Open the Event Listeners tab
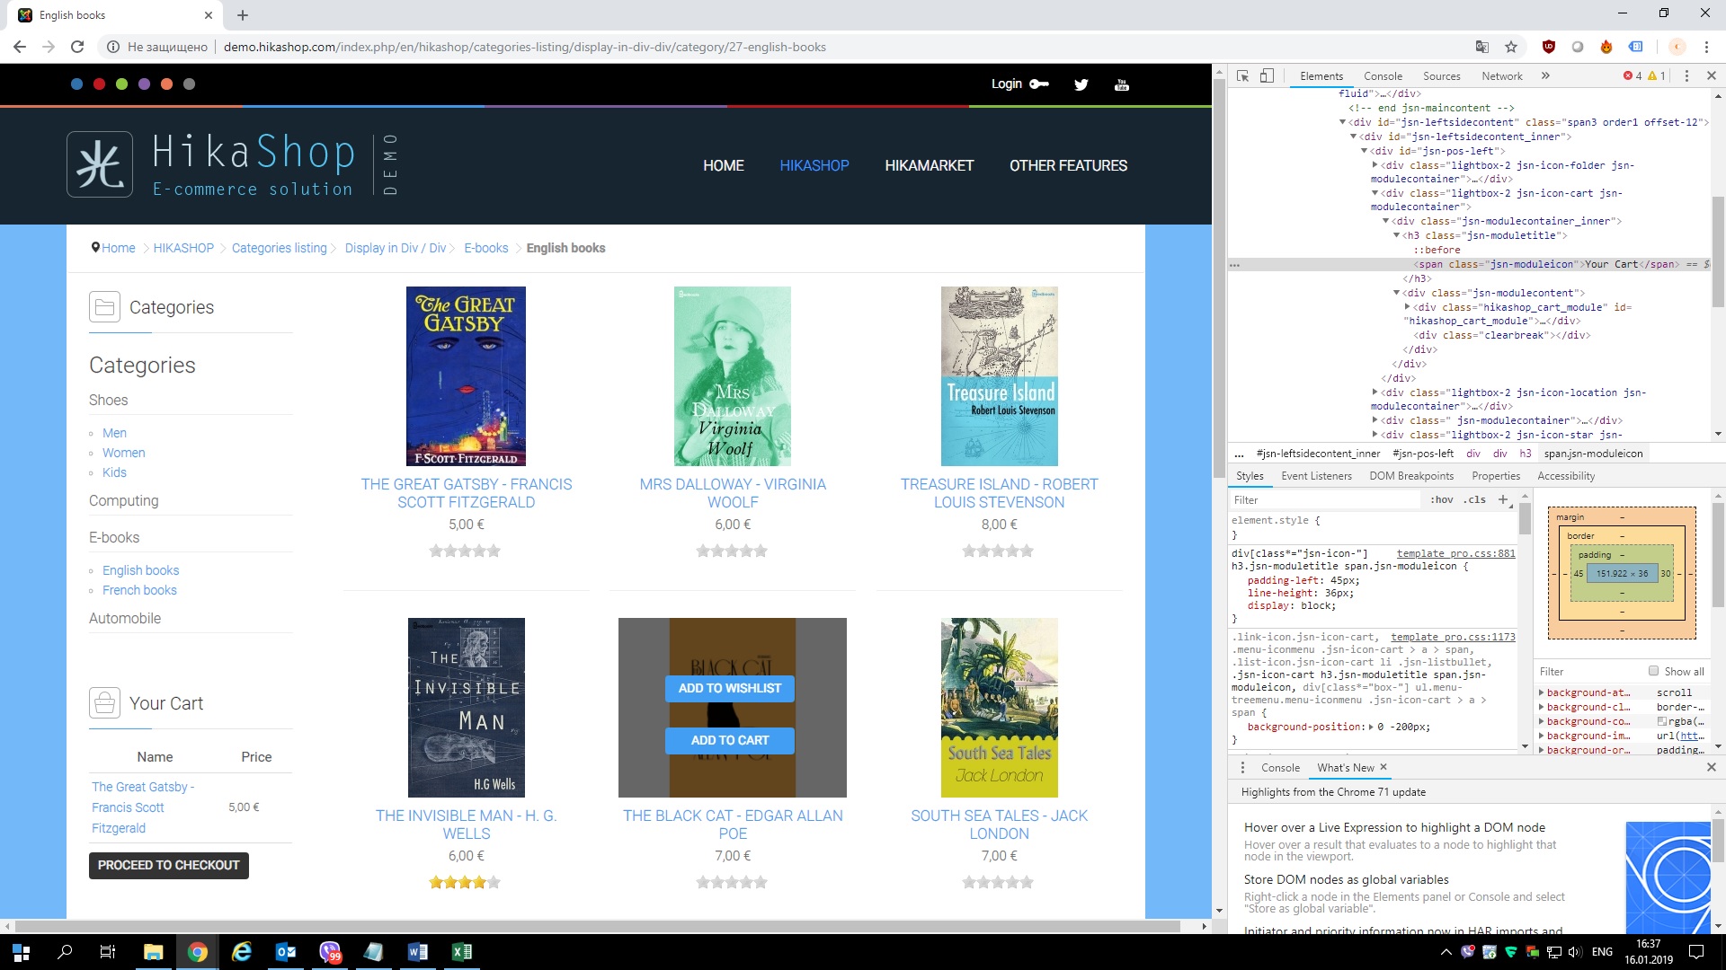 tap(1316, 476)
